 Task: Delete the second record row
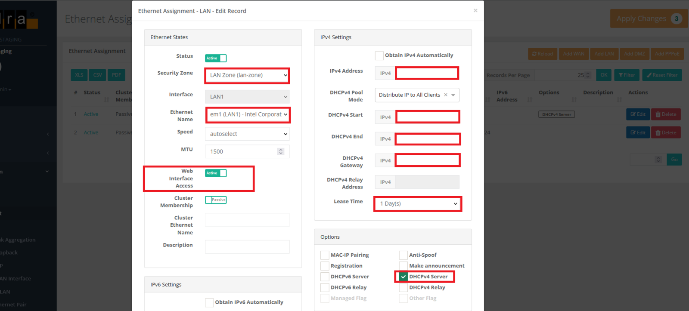tap(665, 132)
